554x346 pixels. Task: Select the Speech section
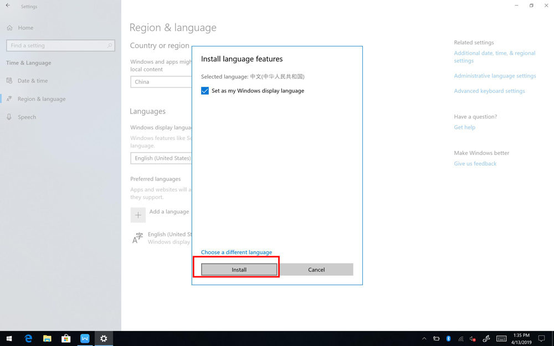pyautogui.click(x=27, y=117)
